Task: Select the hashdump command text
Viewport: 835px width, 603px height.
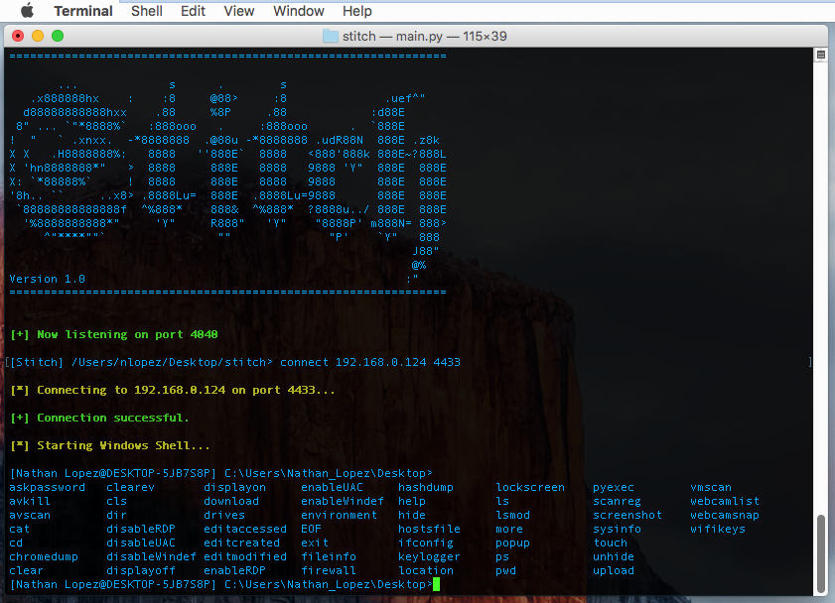Action: coord(425,487)
